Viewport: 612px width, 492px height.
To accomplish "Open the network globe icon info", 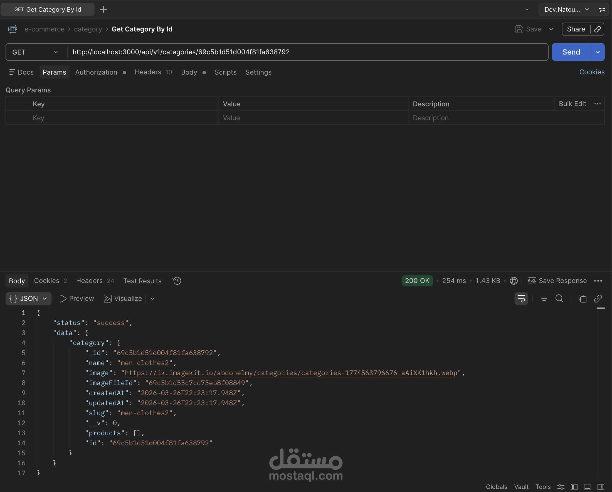I will 514,281.
